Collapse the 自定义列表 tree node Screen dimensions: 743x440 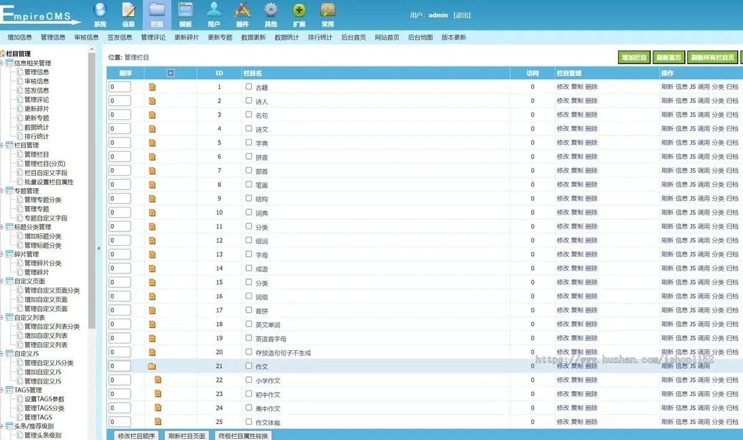(x=2, y=317)
